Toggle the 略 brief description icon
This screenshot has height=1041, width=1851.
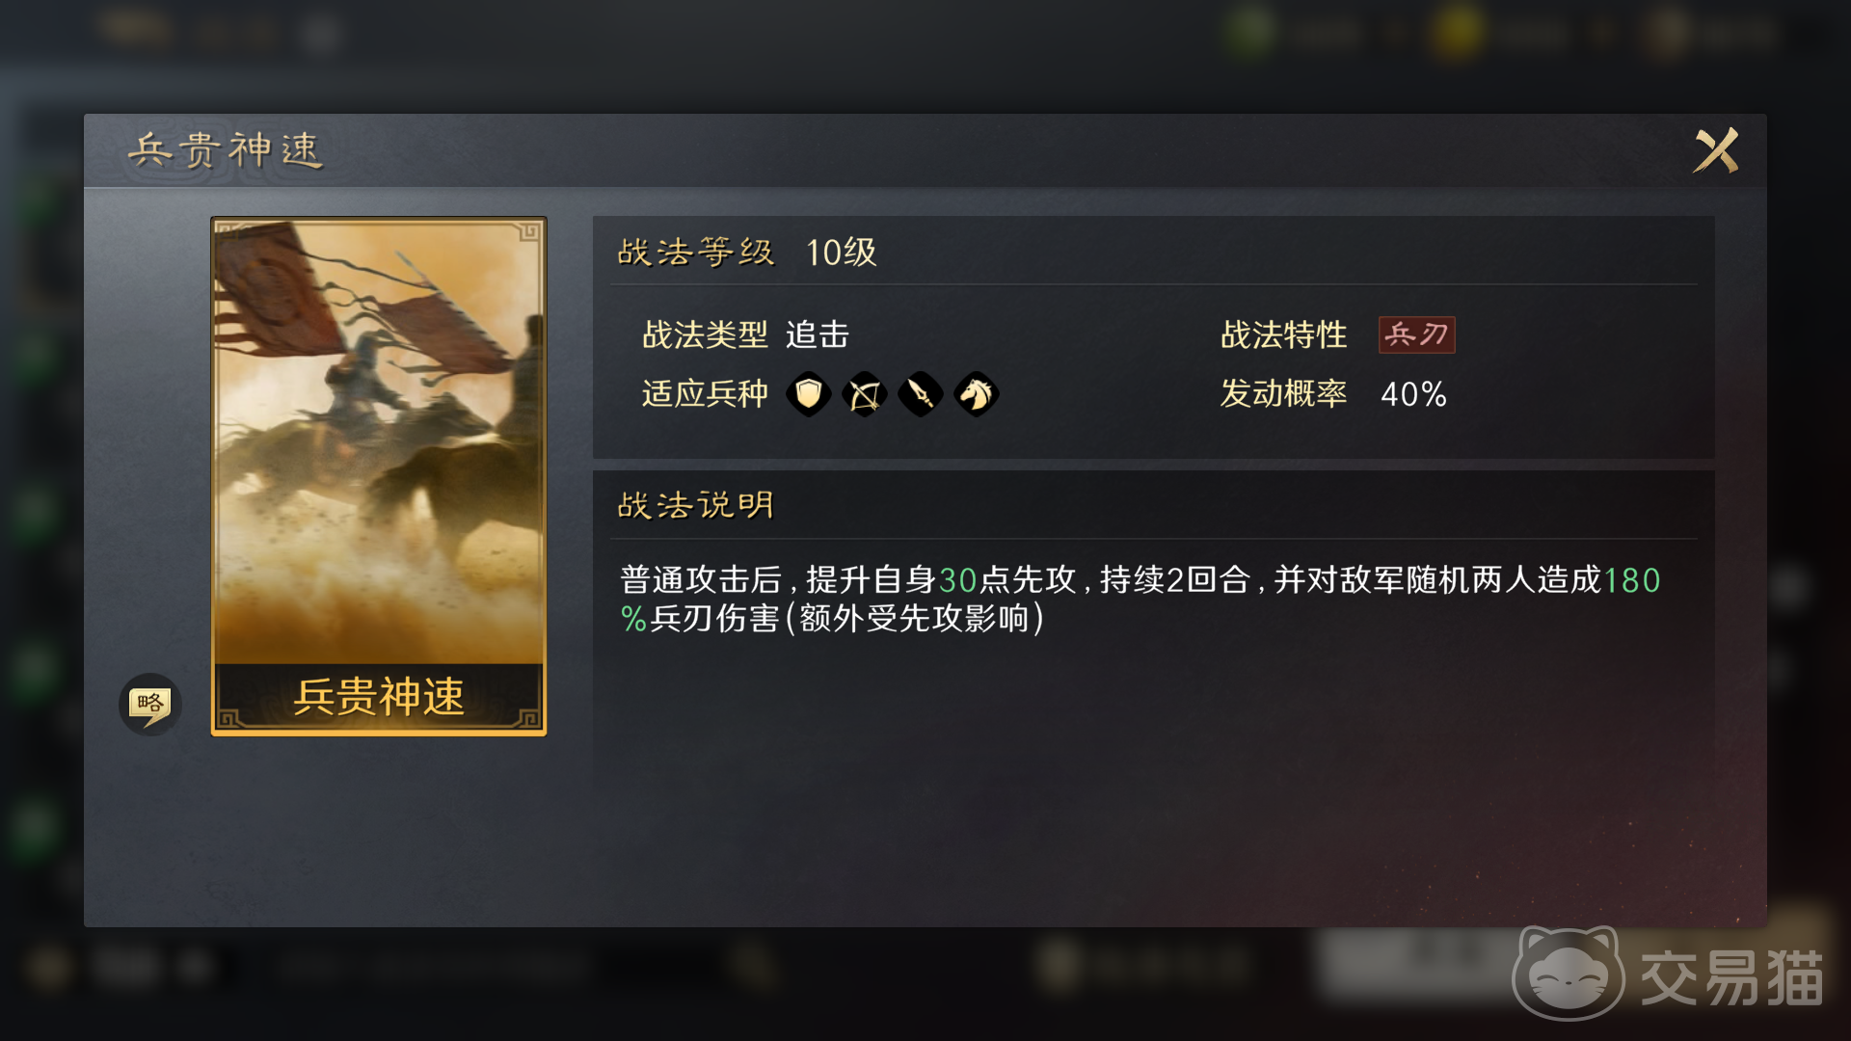click(149, 704)
